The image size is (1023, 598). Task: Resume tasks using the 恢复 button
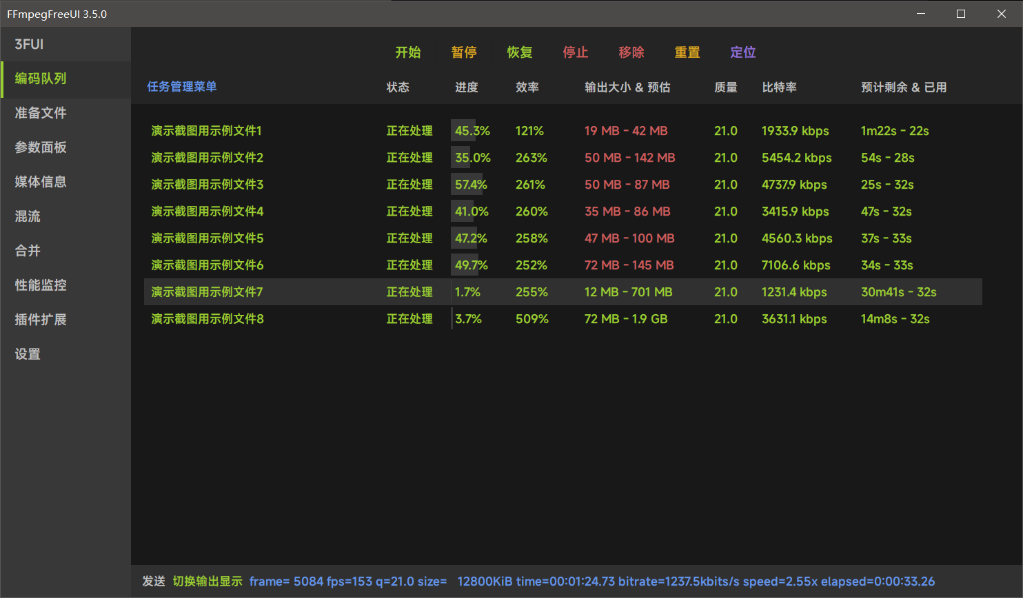[x=520, y=52]
